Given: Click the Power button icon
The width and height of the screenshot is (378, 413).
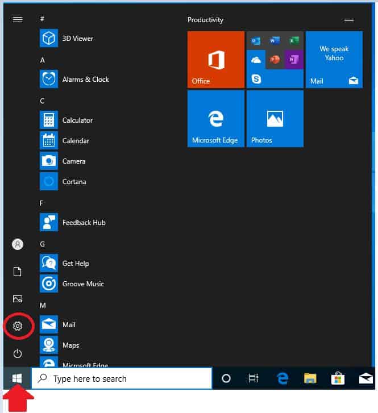Looking at the screenshot, I should point(18,353).
